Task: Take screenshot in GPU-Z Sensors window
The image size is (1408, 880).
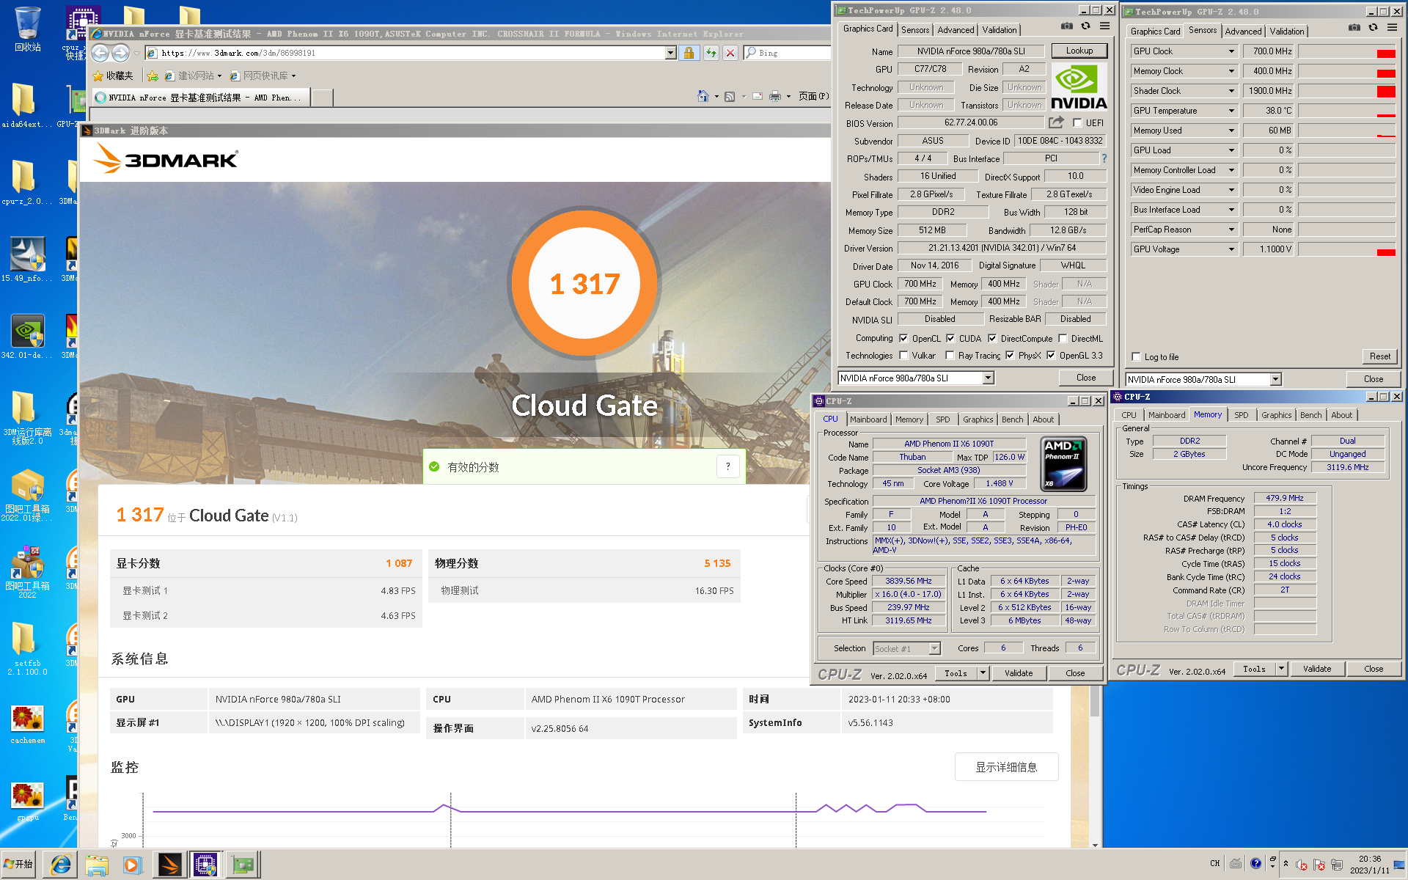Action: pyautogui.click(x=1354, y=27)
